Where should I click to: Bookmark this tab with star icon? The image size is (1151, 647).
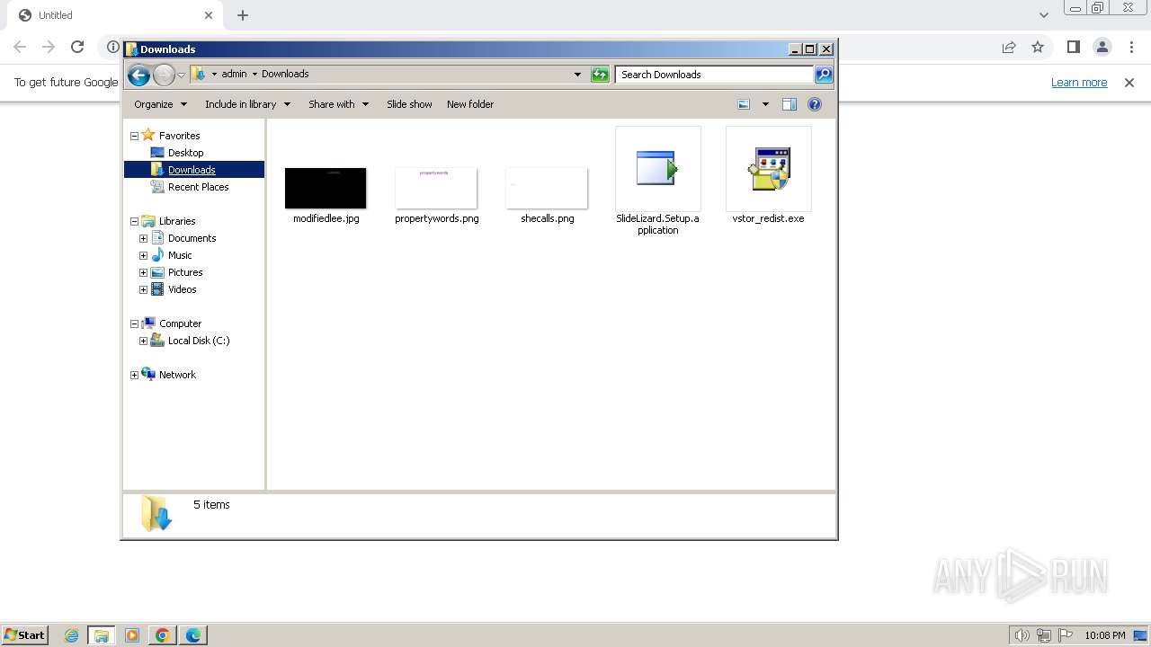coord(1038,47)
